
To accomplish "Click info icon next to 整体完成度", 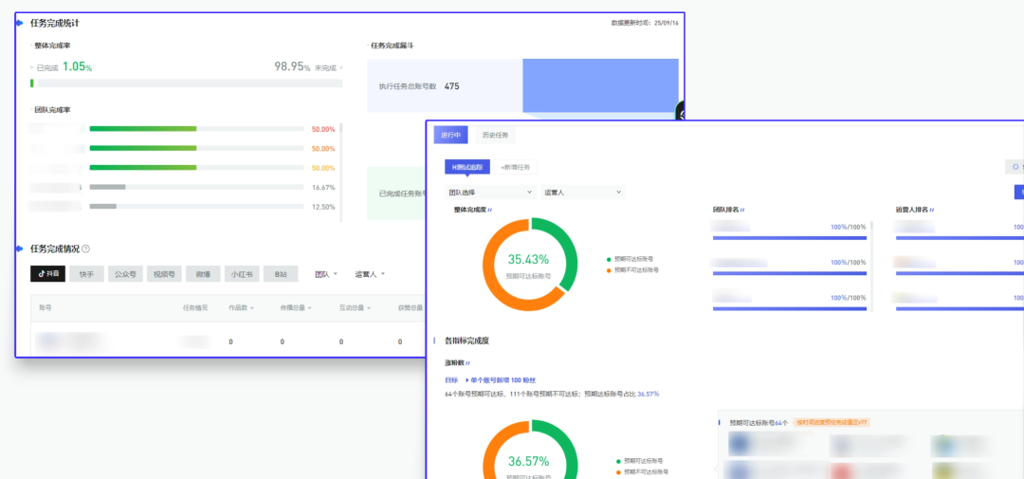I will 490,210.
